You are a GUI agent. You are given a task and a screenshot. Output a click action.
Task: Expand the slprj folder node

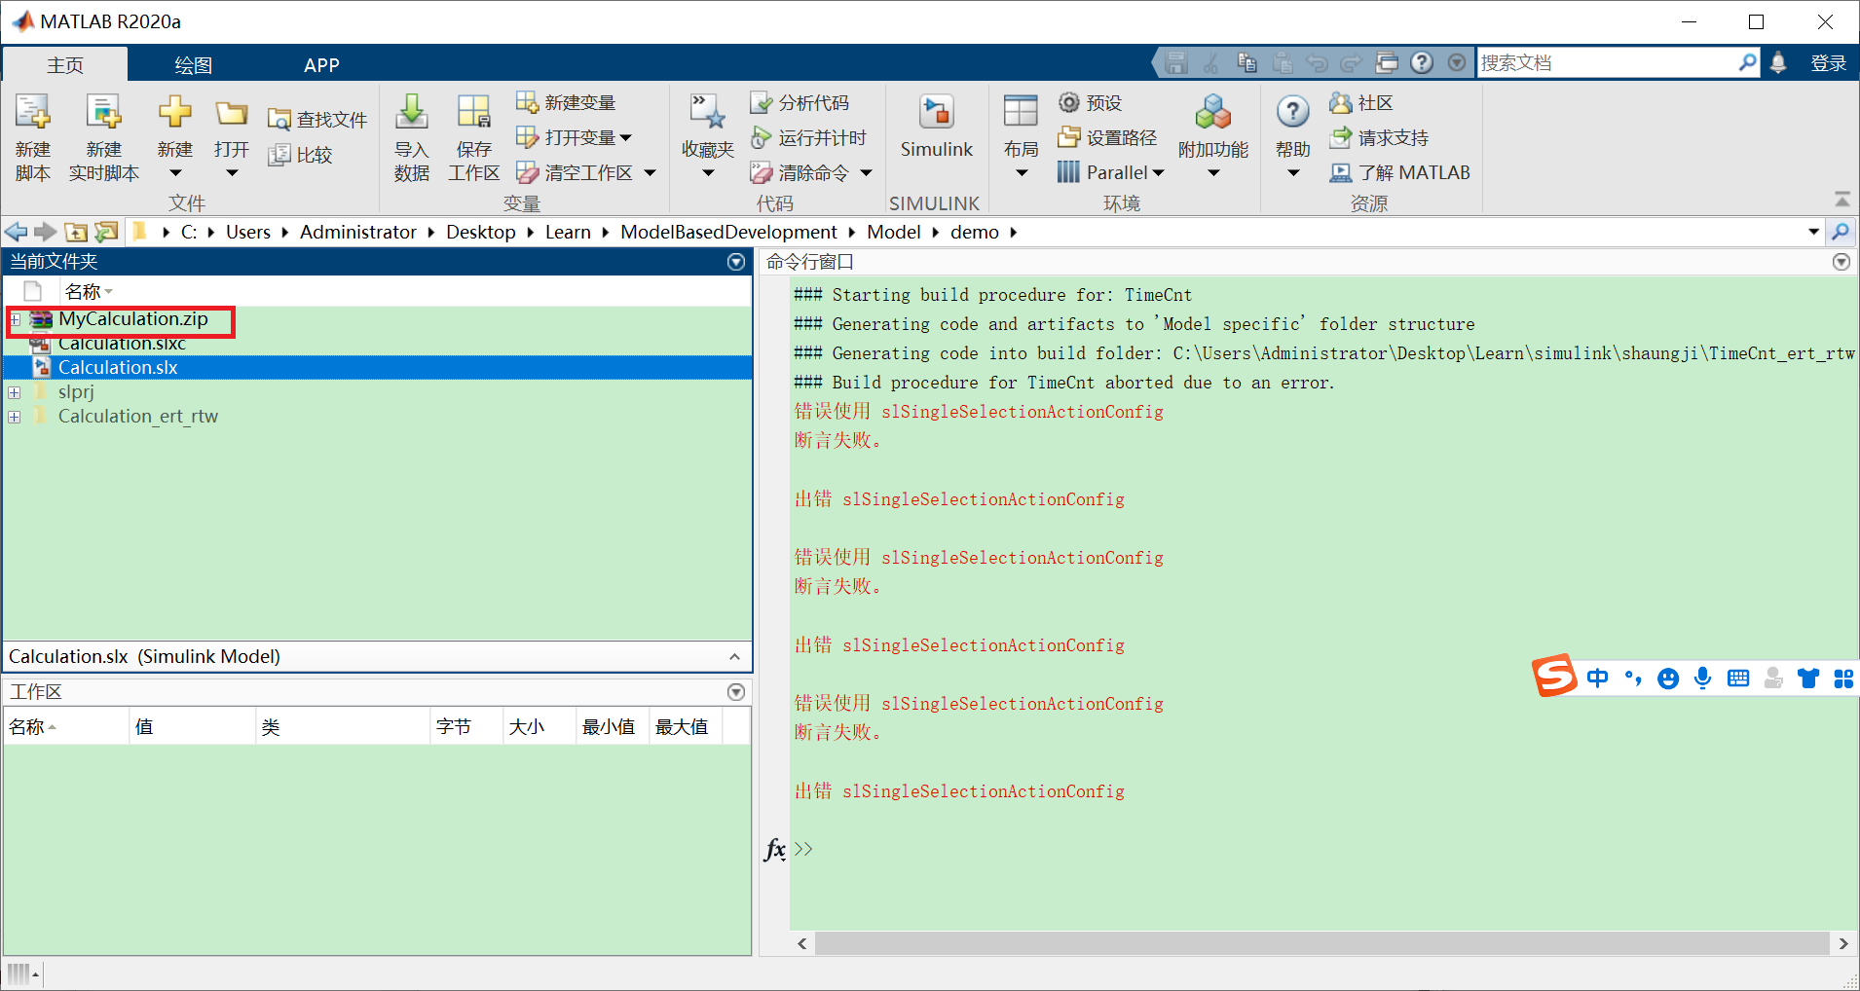click(15, 392)
